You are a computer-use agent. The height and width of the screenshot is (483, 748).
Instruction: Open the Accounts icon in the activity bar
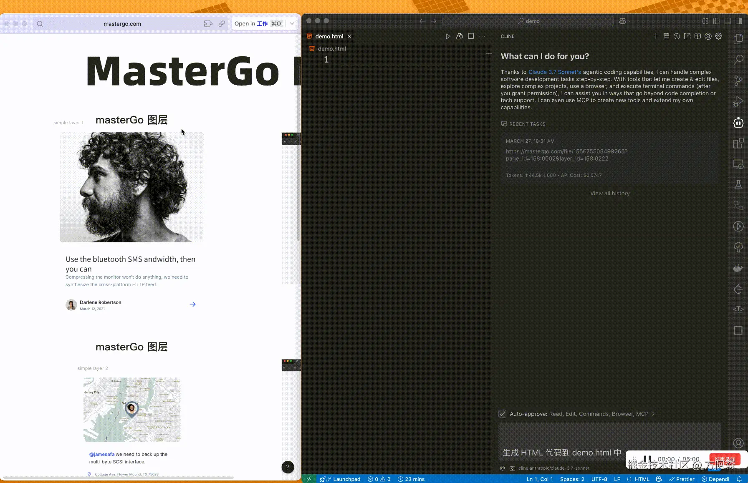[738, 443]
